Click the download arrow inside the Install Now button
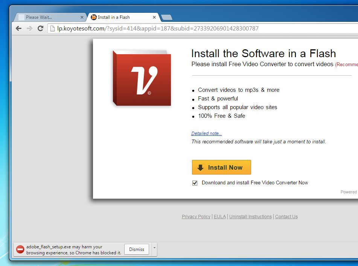Screen dimensions: 358x266 pos(200,167)
